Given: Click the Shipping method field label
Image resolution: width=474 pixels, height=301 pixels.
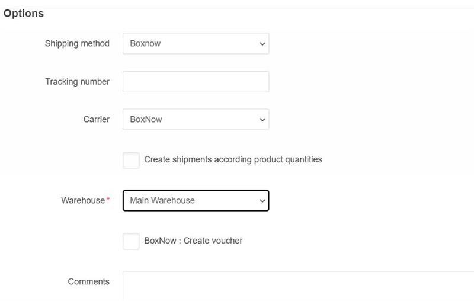Looking at the screenshot, I should coord(77,43).
